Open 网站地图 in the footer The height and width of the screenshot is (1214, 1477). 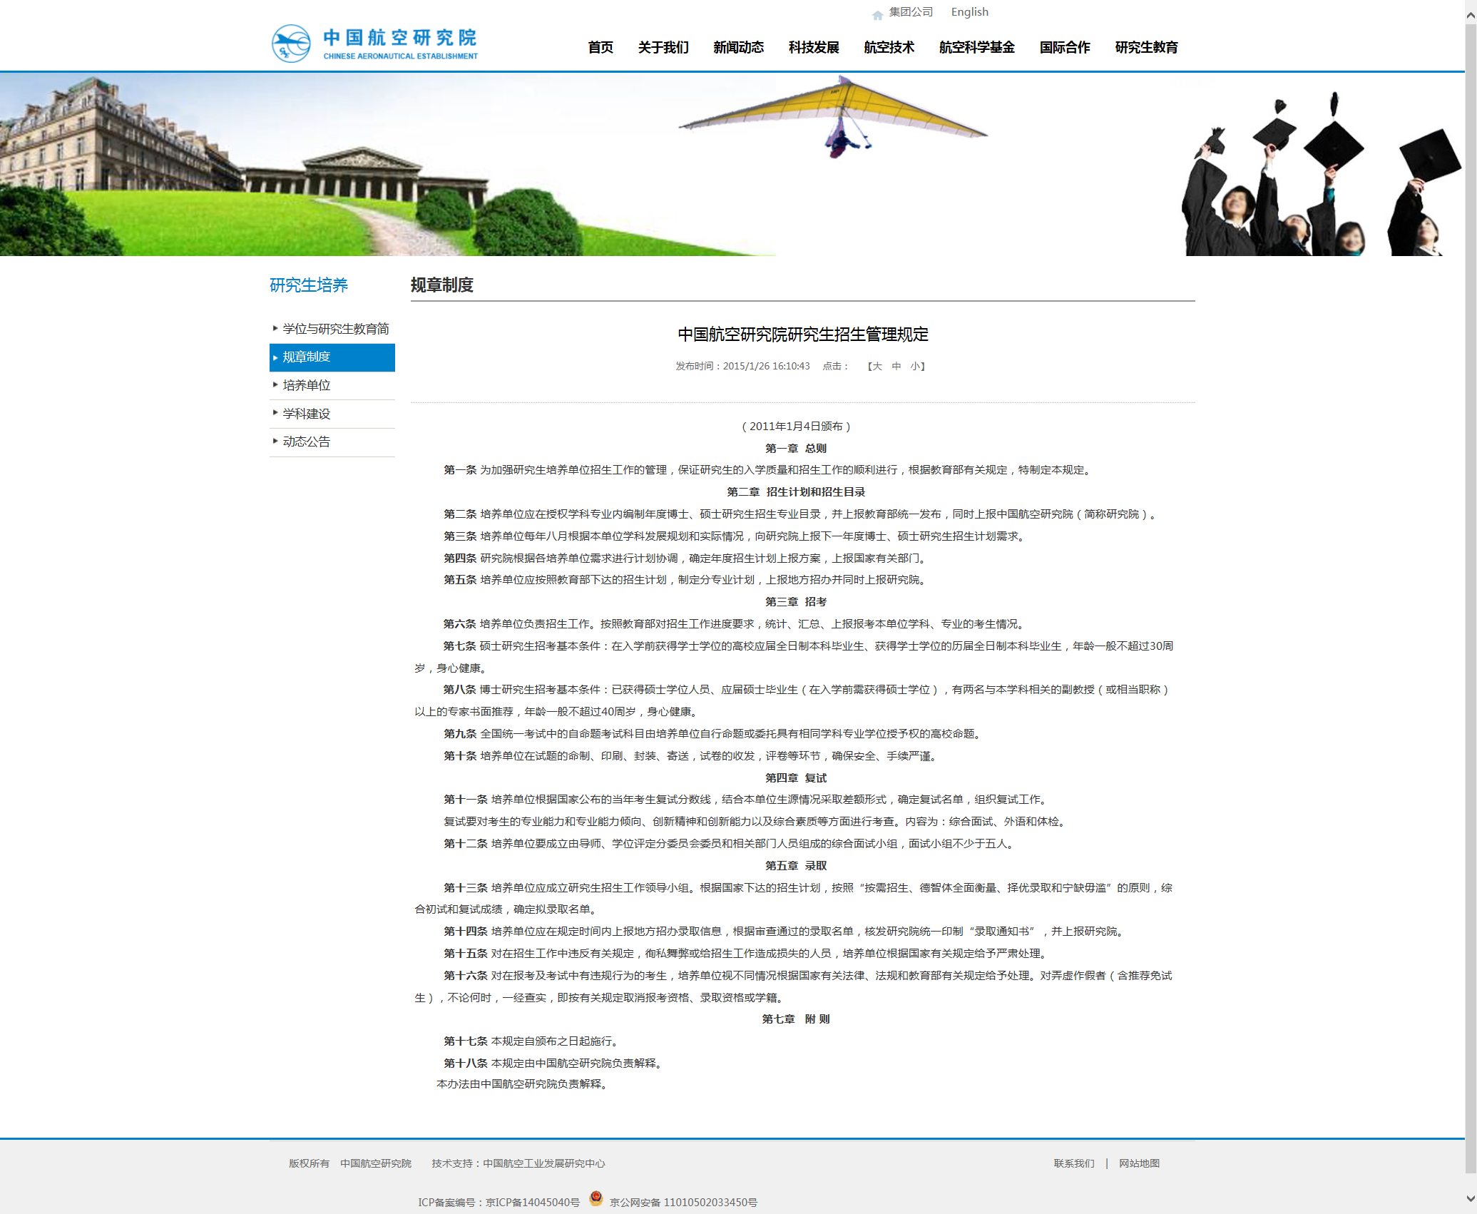point(1139,1163)
